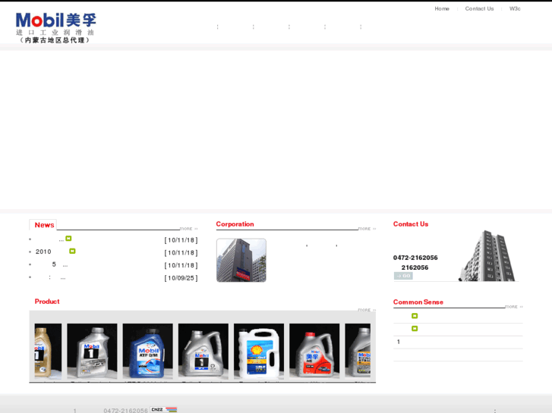
Task: Click the green badge on second Common Sense item
Action: 415,329
